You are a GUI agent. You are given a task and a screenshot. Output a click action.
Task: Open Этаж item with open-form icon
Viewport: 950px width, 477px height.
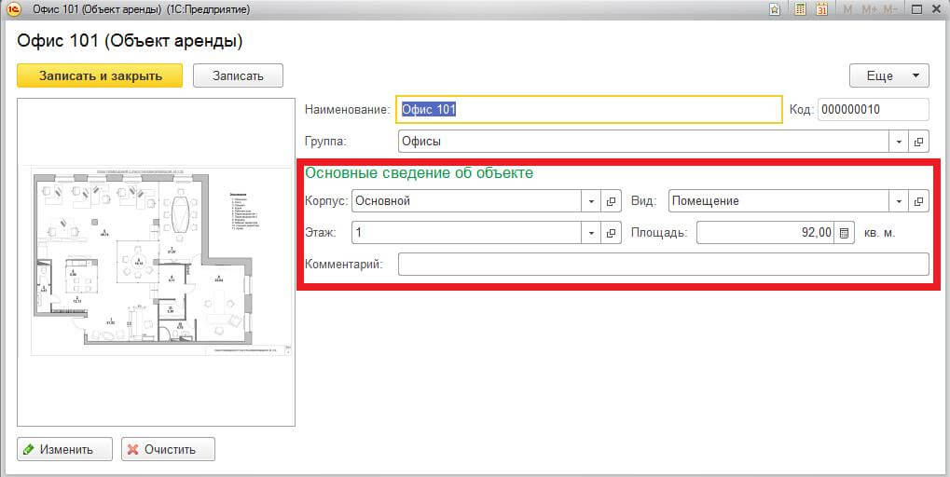(612, 233)
